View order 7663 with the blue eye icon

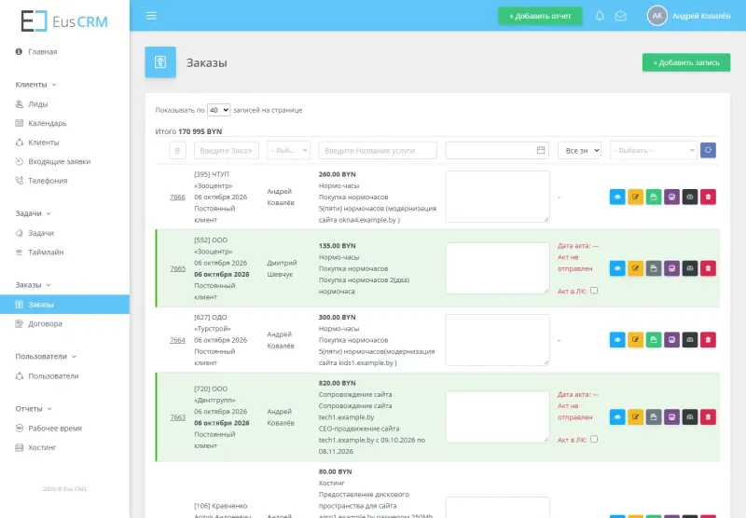617,417
